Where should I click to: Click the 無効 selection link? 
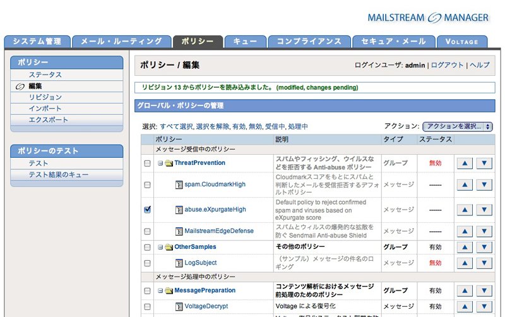[x=255, y=126]
